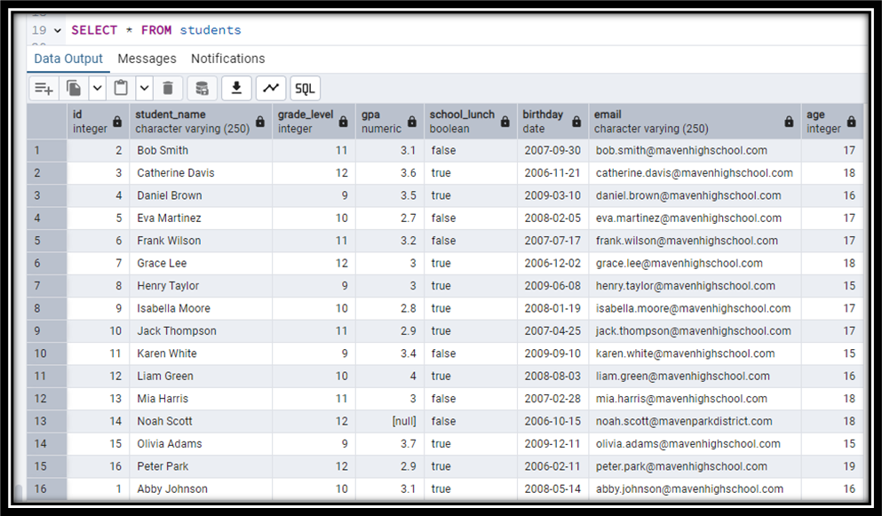Click the [null] gpa cell
The image size is (882, 516).
tap(390, 421)
